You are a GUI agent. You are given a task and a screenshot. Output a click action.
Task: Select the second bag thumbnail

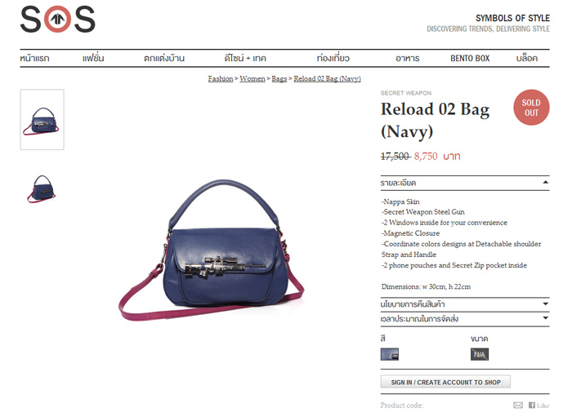[42, 188]
